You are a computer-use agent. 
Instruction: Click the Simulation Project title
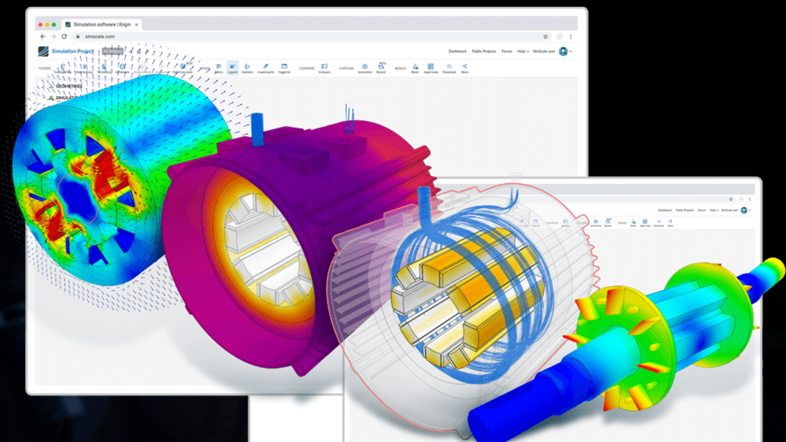point(72,51)
